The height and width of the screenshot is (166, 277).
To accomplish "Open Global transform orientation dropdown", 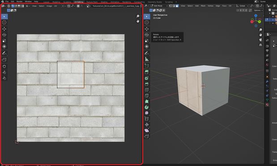I will tap(242, 6).
